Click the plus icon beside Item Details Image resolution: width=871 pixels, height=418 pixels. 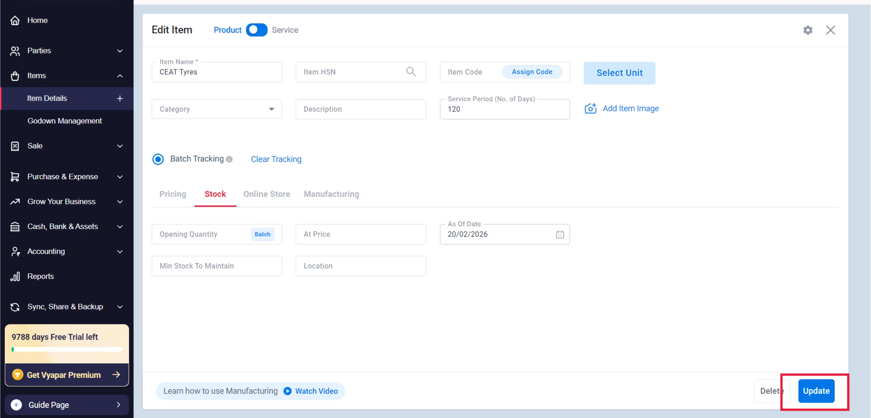click(120, 99)
